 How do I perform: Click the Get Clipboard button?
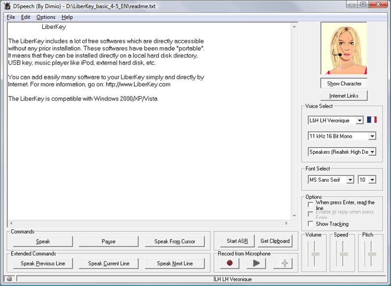275,241
